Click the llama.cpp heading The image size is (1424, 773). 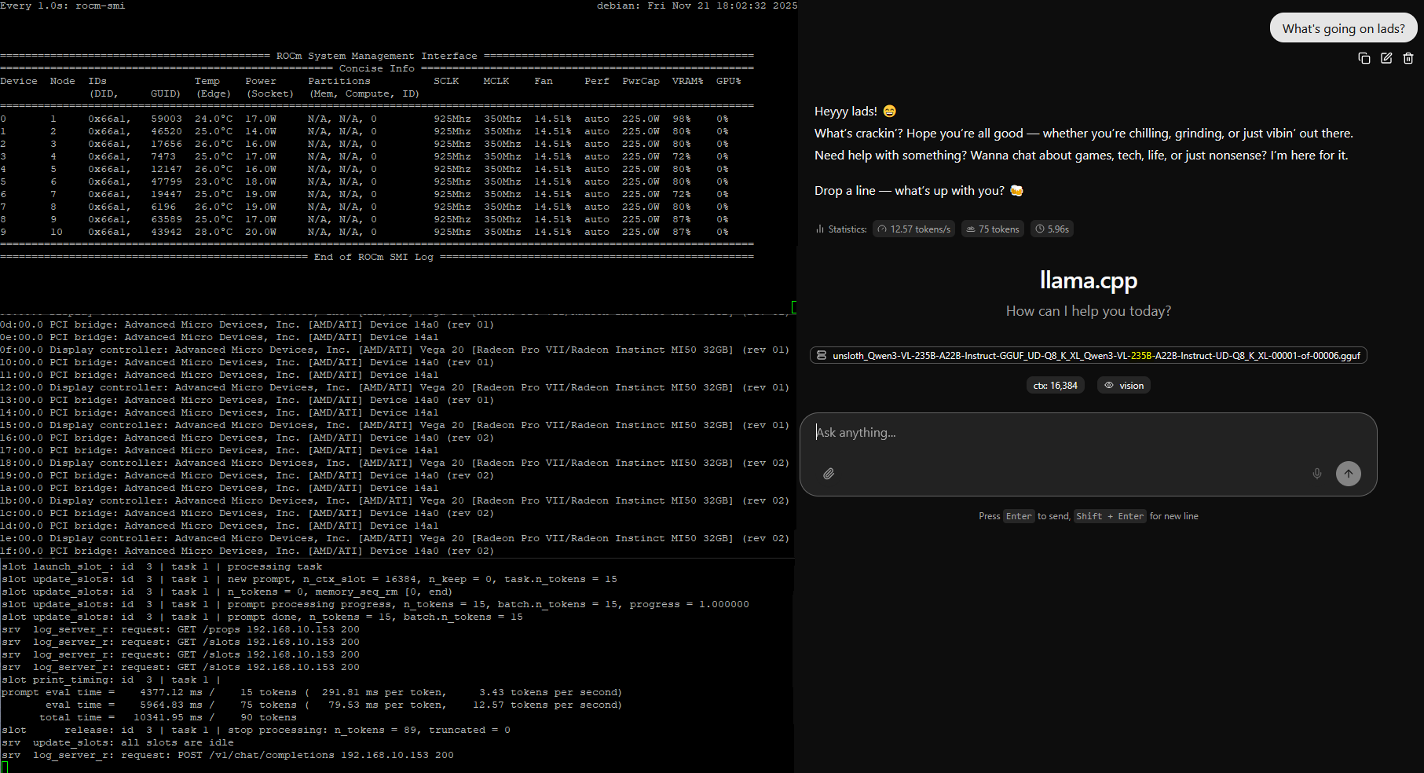point(1089,280)
